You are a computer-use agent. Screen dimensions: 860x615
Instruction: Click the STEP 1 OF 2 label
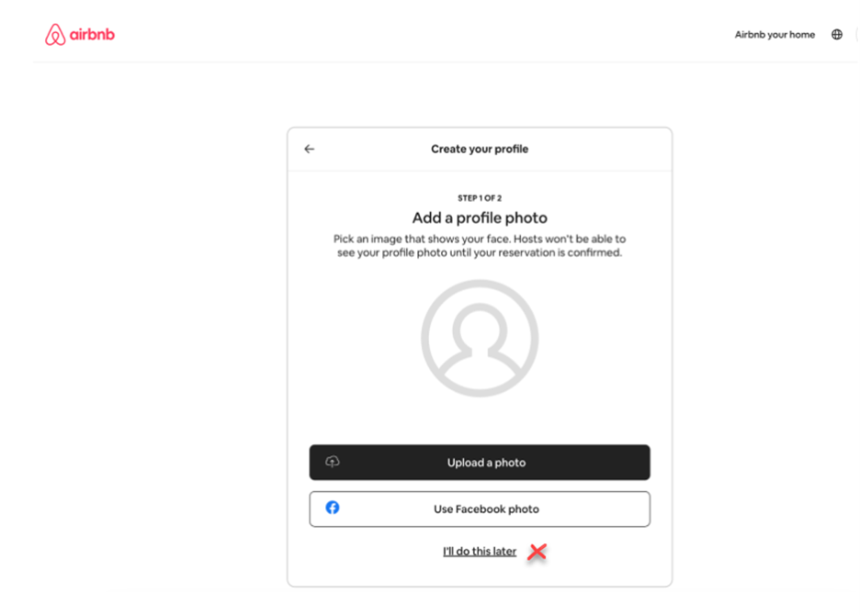coord(480,198)
